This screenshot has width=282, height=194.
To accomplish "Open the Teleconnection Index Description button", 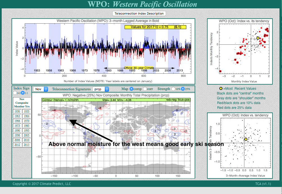I will coord(139,13).
